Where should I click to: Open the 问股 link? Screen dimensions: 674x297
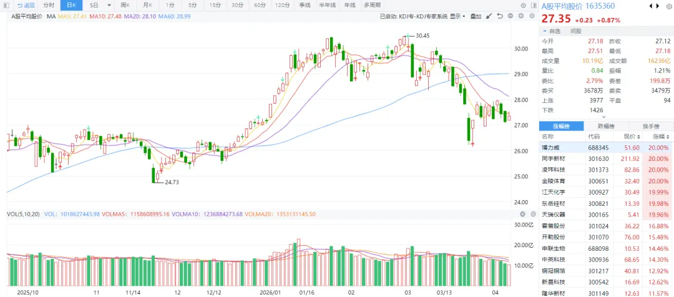(575, 31)
